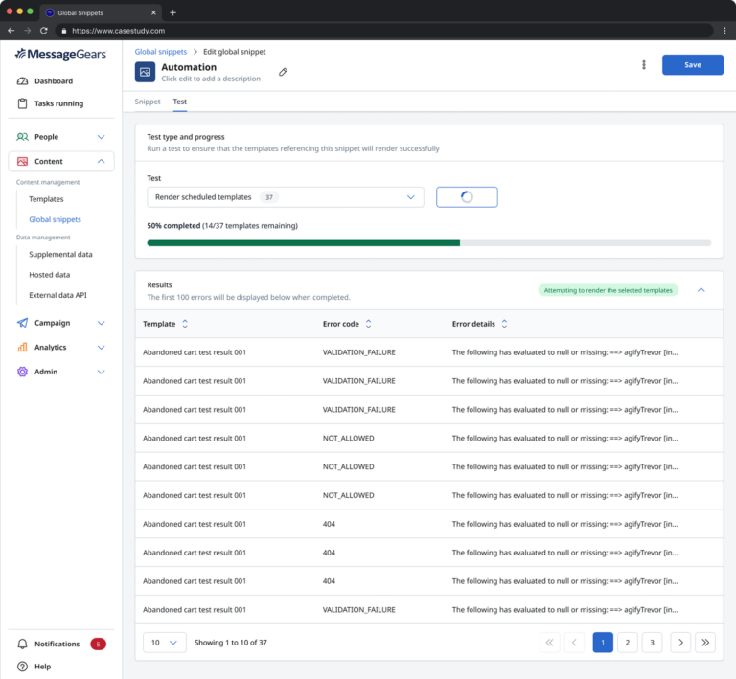The height and width of the screenshot is (679, 736).
Task: Sort results by Error code column
Action: click(x=368, y=324)
